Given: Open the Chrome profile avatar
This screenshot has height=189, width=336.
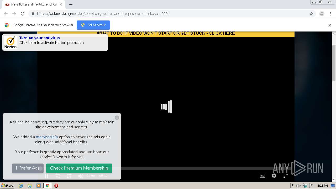Looking at the screenshot, I should point(322,14).
